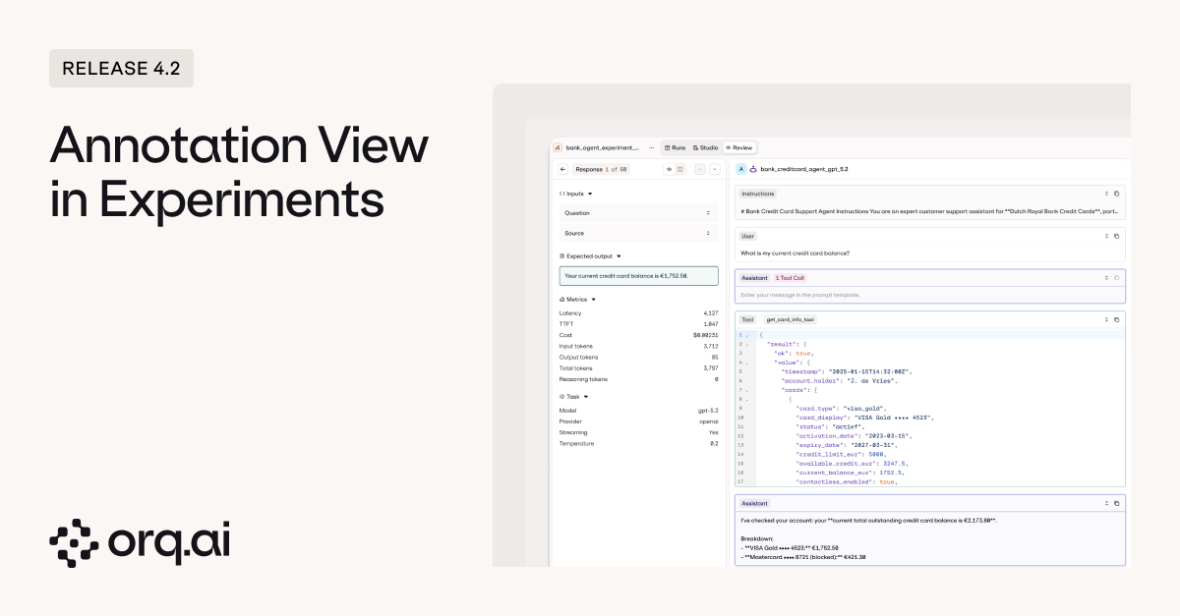Collapse the Metrics section
This screenshot has height=616, width=1180.
coord(591,299)
